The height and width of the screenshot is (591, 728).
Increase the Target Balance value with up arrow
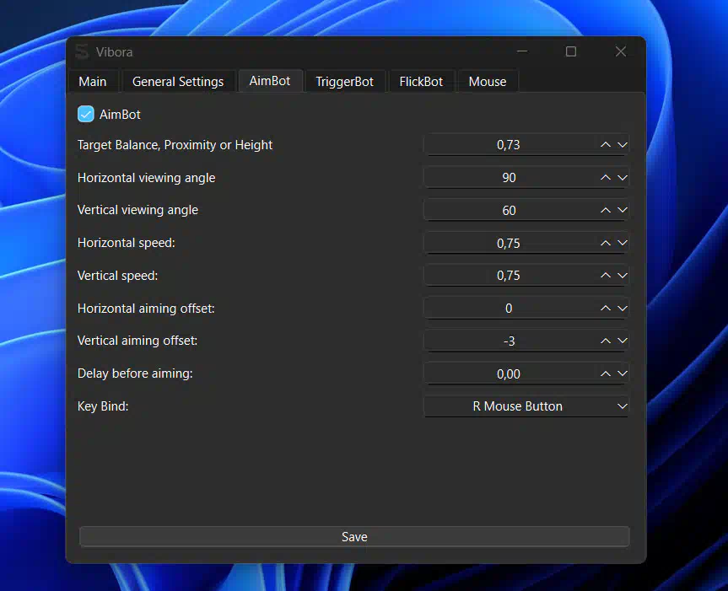tap(606, 145)
